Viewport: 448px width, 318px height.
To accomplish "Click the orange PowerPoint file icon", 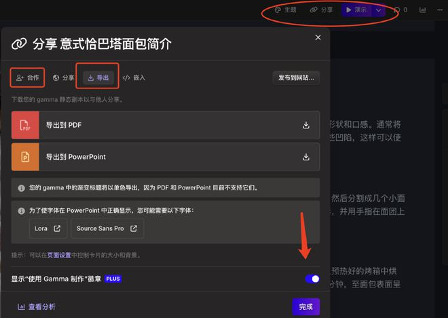I will [x=25, y=157].
